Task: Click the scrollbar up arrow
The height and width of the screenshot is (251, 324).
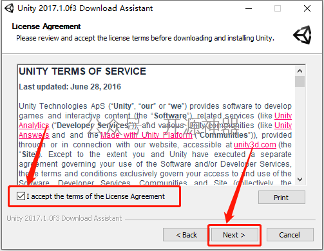Action: click(x=300, y=71)
